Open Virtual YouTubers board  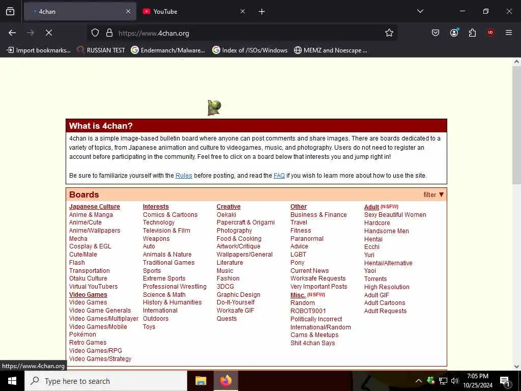click(94, 286)
